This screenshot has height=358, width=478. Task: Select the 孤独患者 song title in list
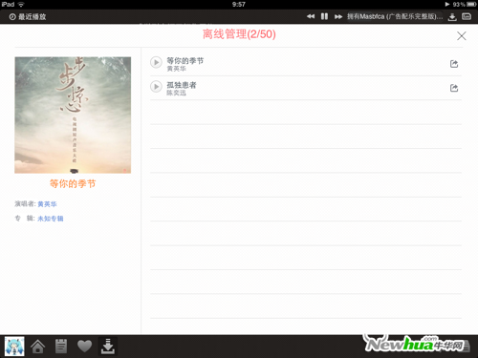pos(182,85)
